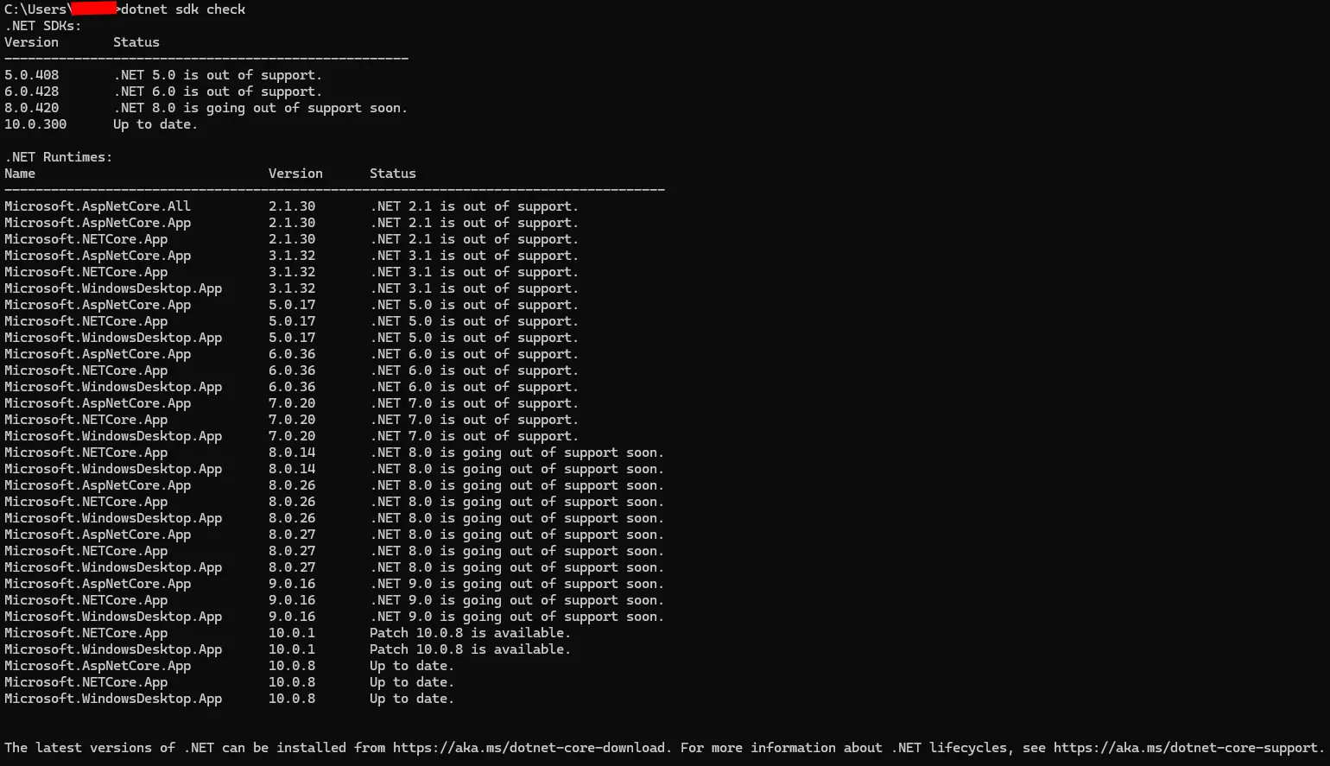1330x766 pixels.
Task: Click the Runtimes table Status column header
Action: [x=393, y=174]
